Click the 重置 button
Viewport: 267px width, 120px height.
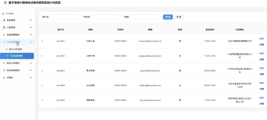pos(179,17)
